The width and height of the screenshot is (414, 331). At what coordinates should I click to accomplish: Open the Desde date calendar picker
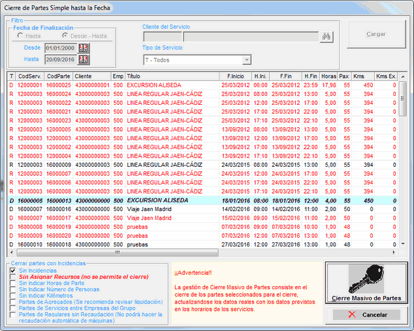coord(84,48)
